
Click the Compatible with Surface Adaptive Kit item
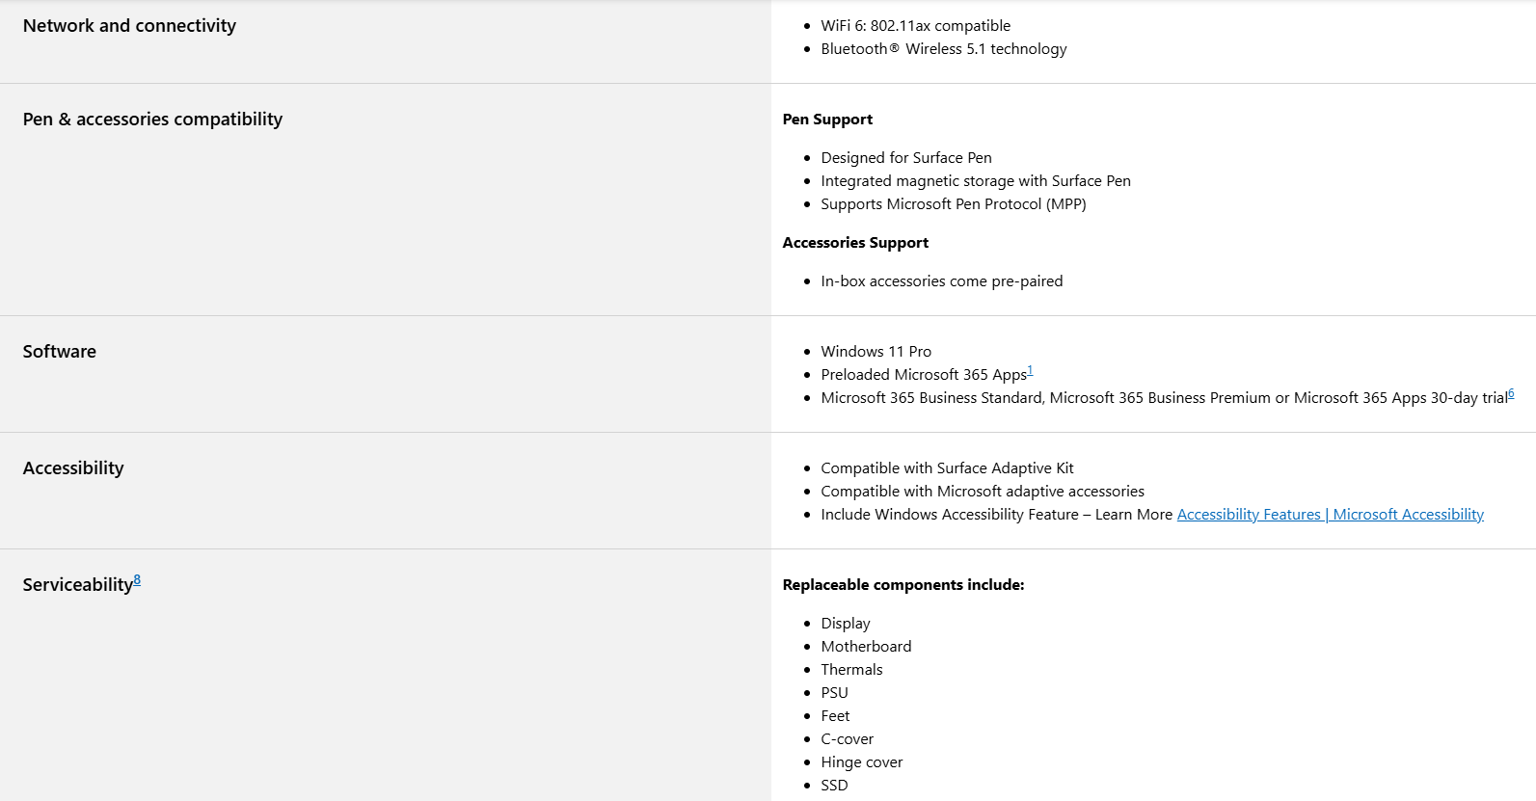[947, 468]
